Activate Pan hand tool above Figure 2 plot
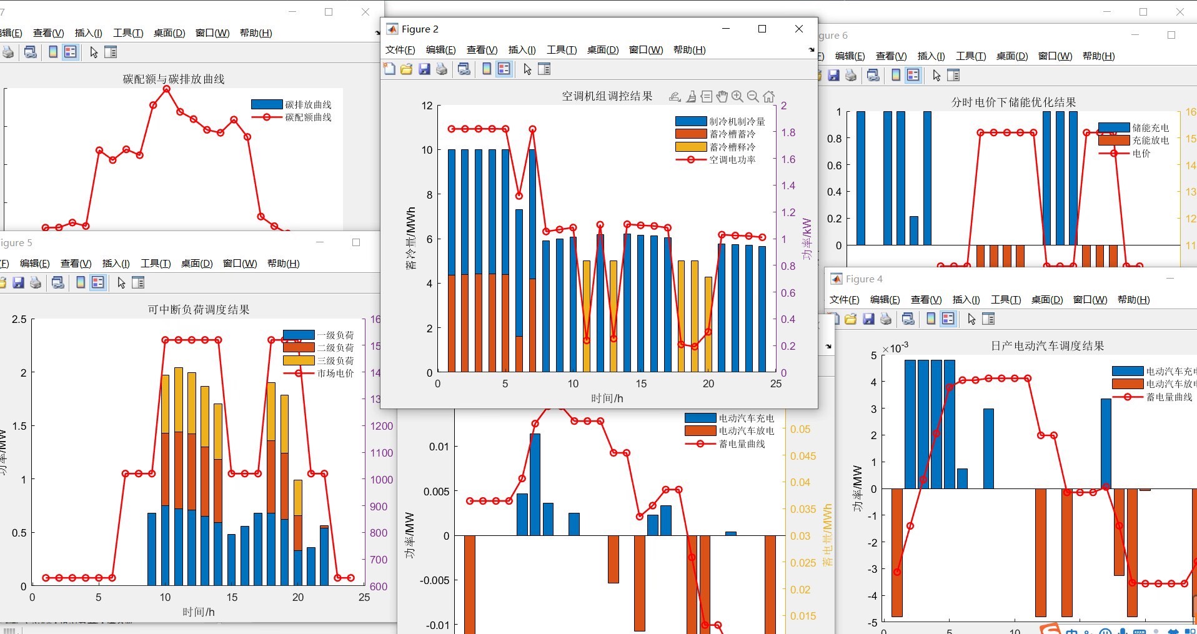 722,96
